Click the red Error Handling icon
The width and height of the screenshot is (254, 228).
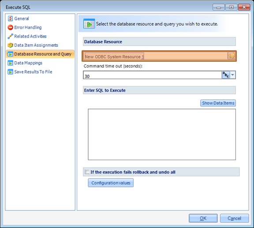coord(10,27)
